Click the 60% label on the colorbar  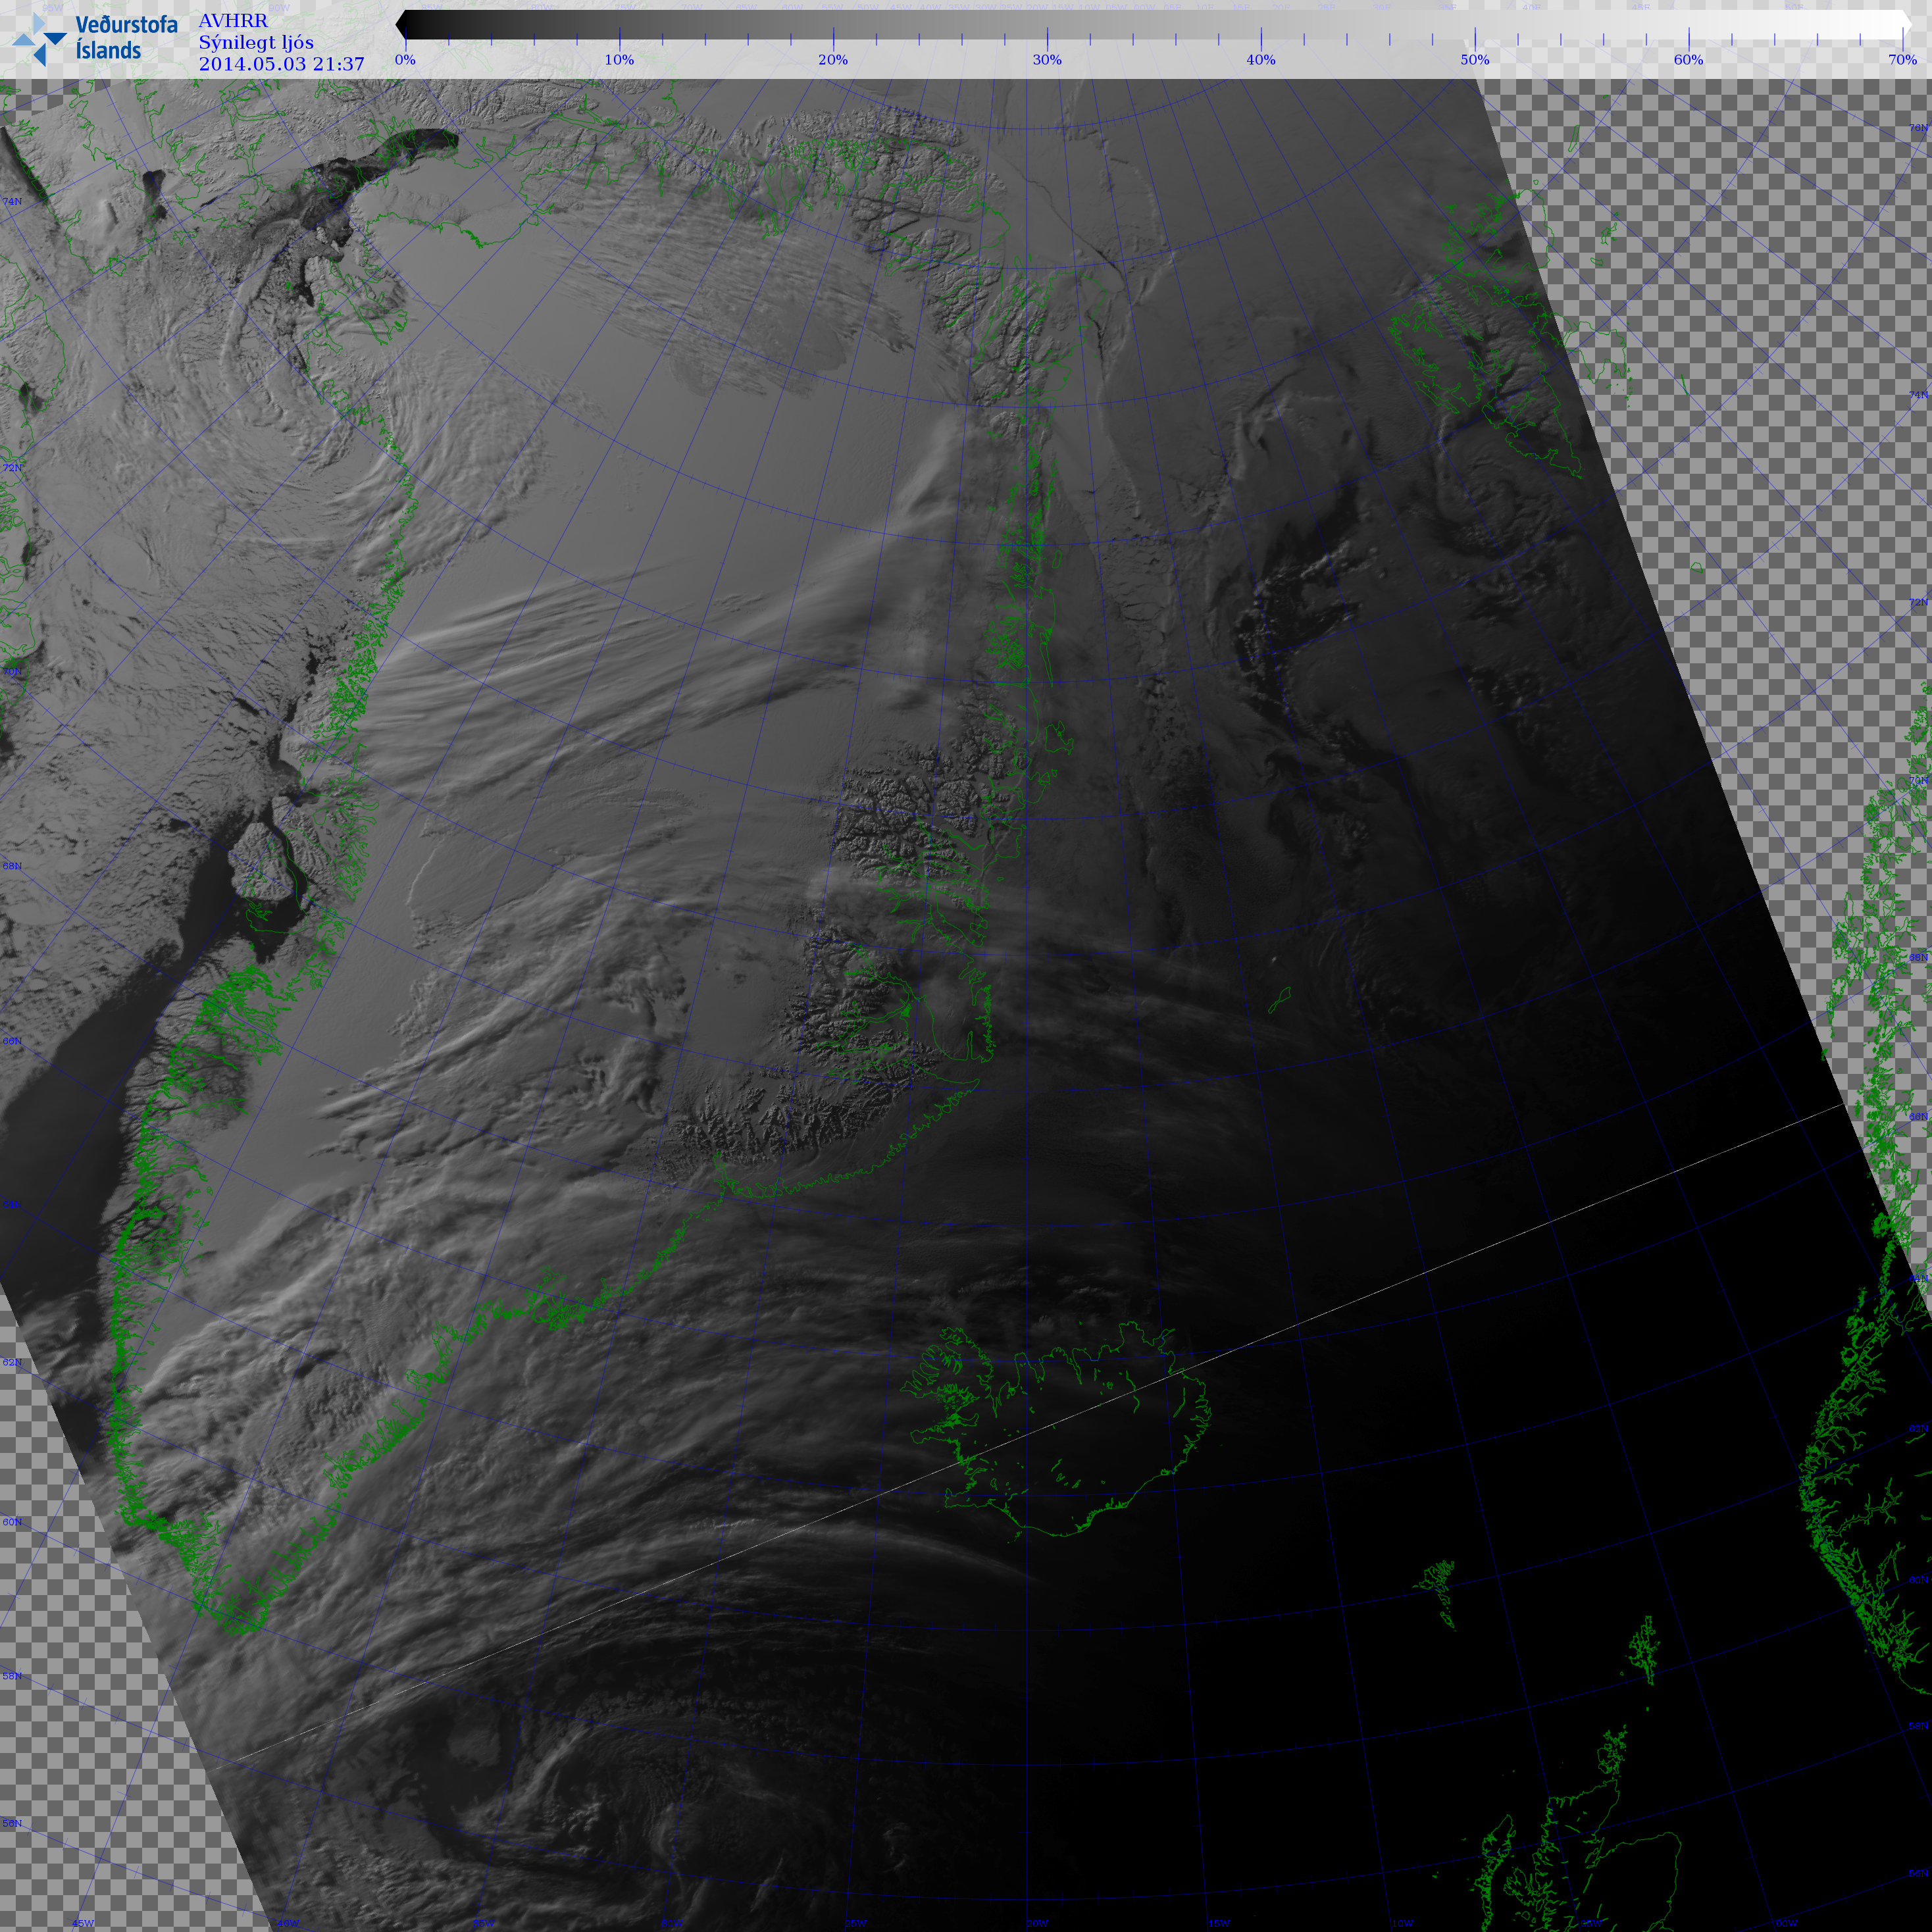[1689, 60]
